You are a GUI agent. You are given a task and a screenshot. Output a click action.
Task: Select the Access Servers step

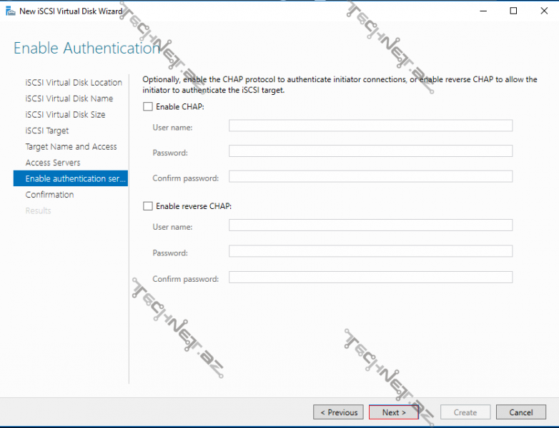pos(53,163)
